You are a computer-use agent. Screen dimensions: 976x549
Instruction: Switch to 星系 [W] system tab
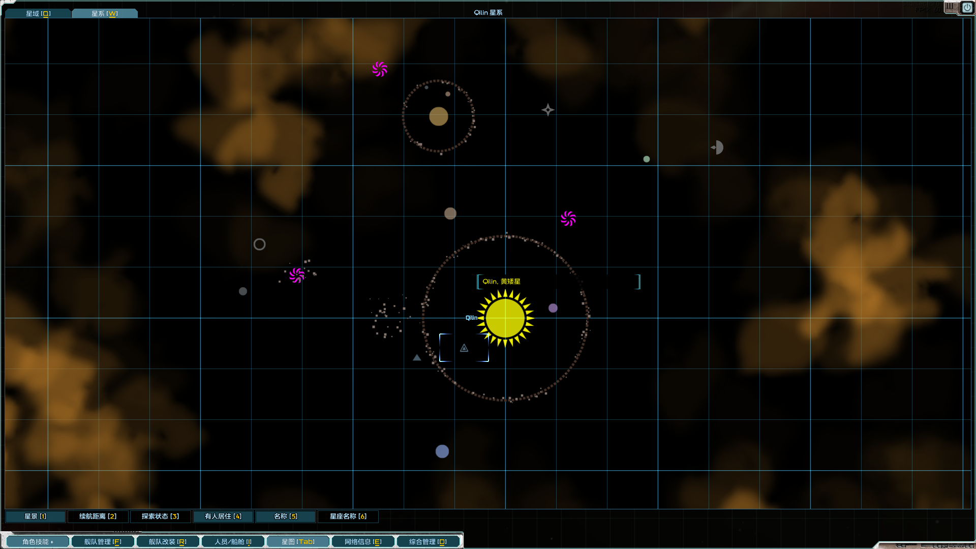point(104,14)
